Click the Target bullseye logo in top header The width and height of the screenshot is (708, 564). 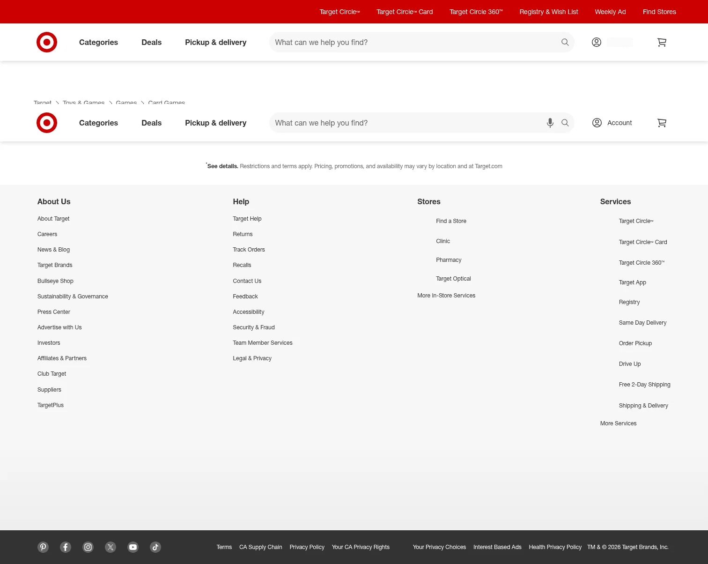point(47,42)
